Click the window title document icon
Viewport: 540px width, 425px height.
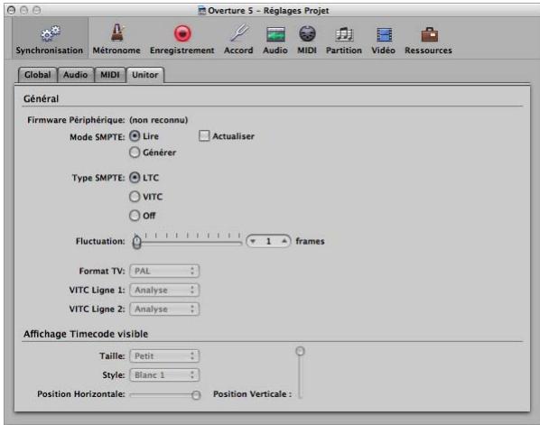[202, 11]
